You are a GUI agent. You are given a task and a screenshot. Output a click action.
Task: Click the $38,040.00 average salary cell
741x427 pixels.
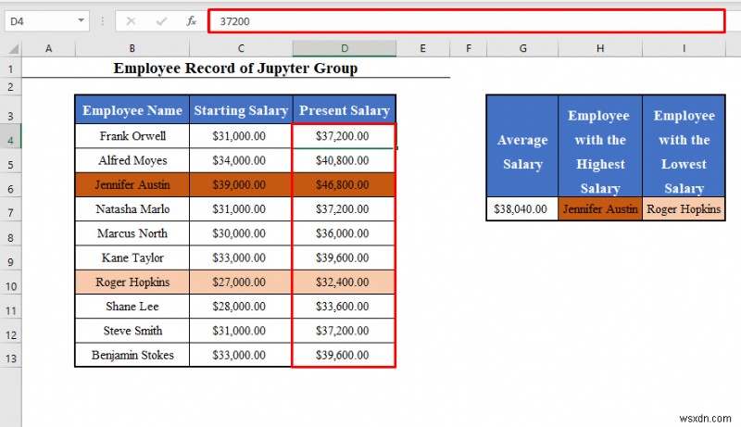click(x=522, y=208)
